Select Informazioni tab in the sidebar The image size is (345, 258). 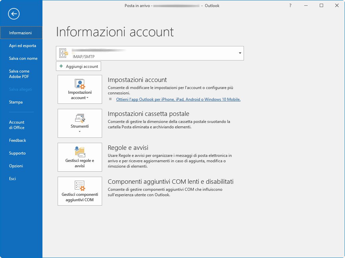coord(20,33)
